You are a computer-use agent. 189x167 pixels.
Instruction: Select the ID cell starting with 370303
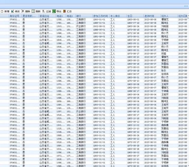15,101
